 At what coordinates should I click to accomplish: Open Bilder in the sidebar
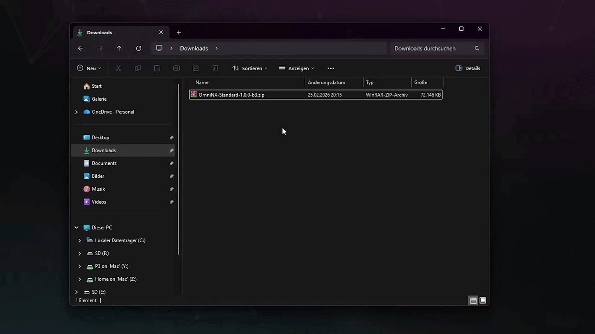[98, 176]
